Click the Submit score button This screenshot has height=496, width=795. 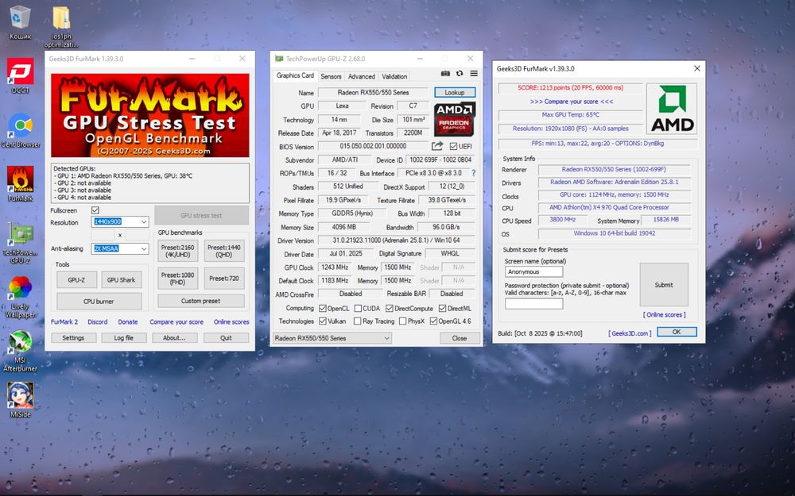click(664, 285)
